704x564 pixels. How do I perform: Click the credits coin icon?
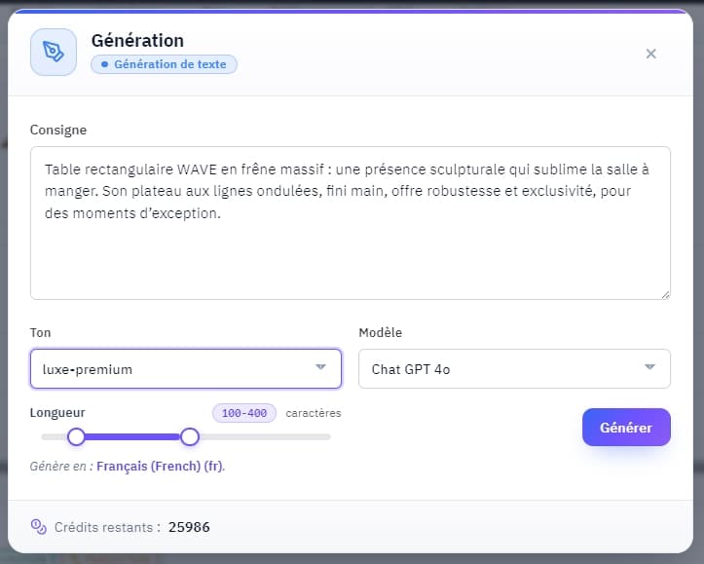[39, 527]
